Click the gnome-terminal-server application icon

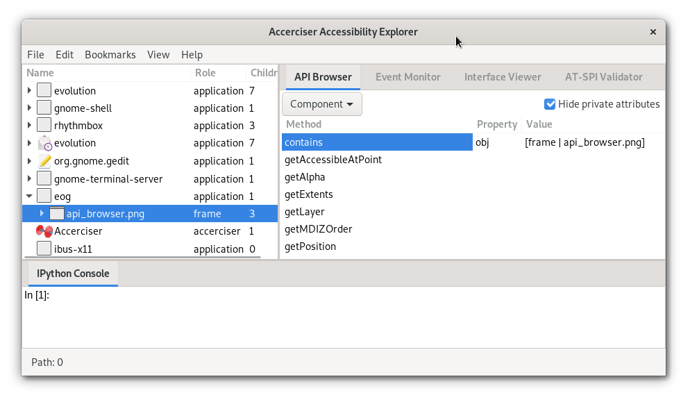point(44,179)
